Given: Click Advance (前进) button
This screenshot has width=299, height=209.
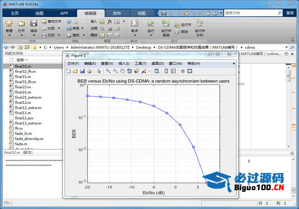Looking at the screenshot, I should tap(181, 32).
